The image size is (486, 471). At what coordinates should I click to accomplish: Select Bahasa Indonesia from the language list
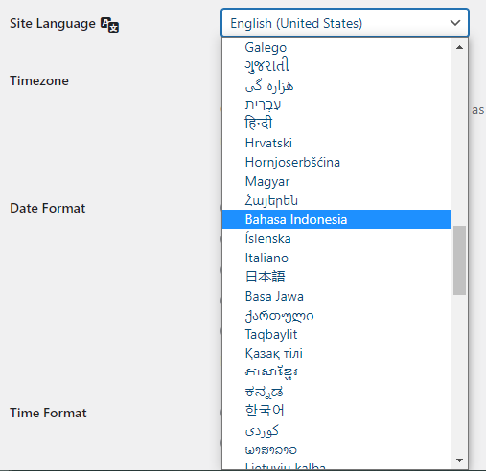tap(336, 219)
